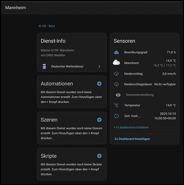Open the Niederschlag sensor value 0,0 mm/h
Viewport: 184px width, 185px height.
click(x=169, y=74)
